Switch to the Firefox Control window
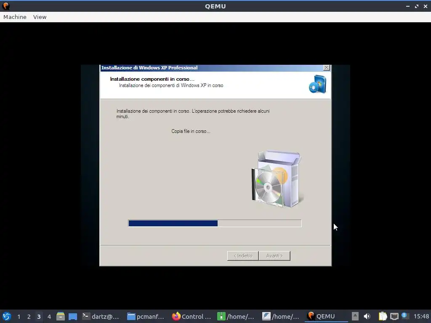This screenshot has width=431, height=323. (191, 316)
